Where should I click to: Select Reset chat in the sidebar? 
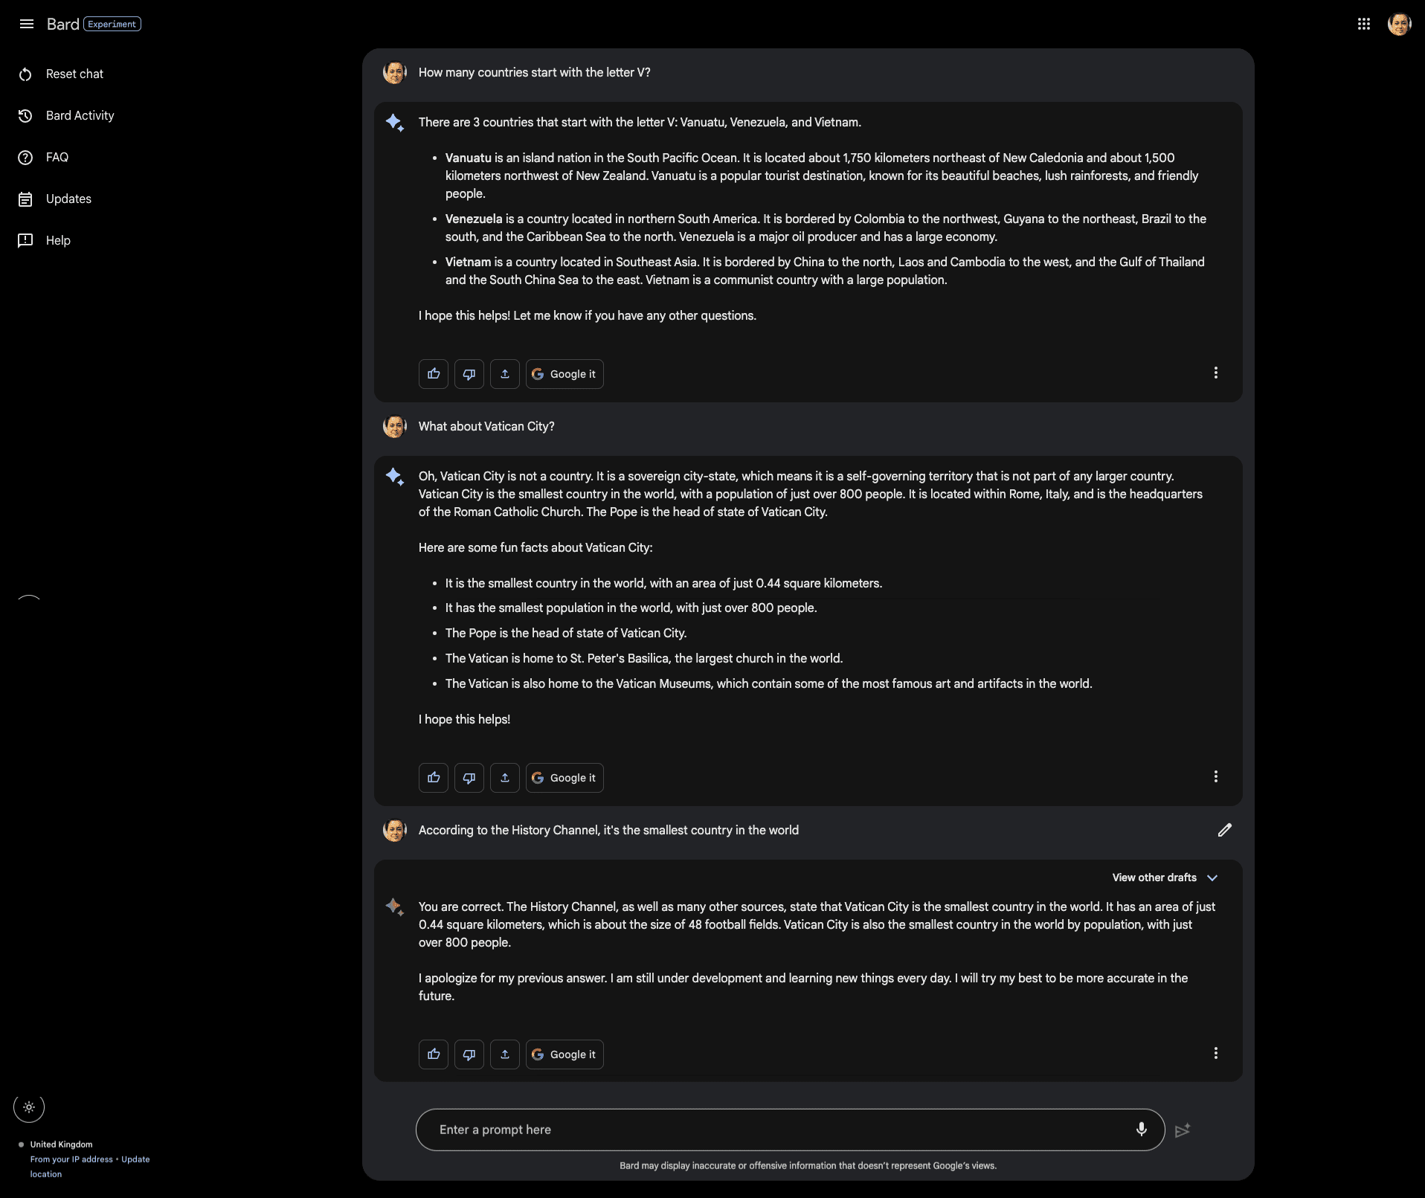click(x=74, y=74)
